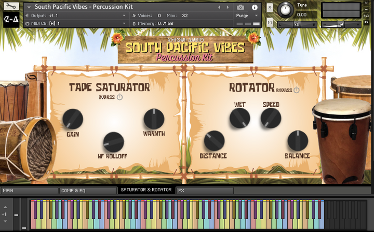The width and height of the screenshot is (374, 232).
Task: Minimize instrument view with minus icon
Action: click(366, 9)
